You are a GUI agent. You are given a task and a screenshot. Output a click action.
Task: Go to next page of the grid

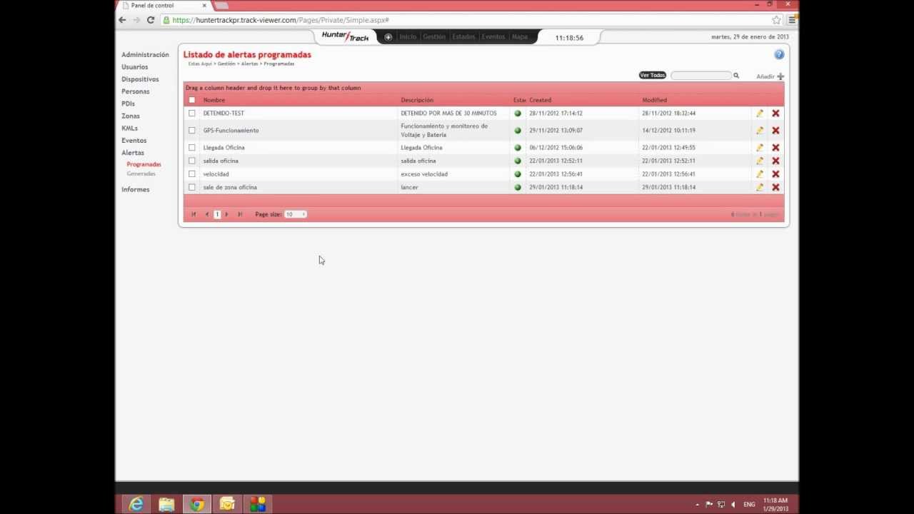pos(227,214)
